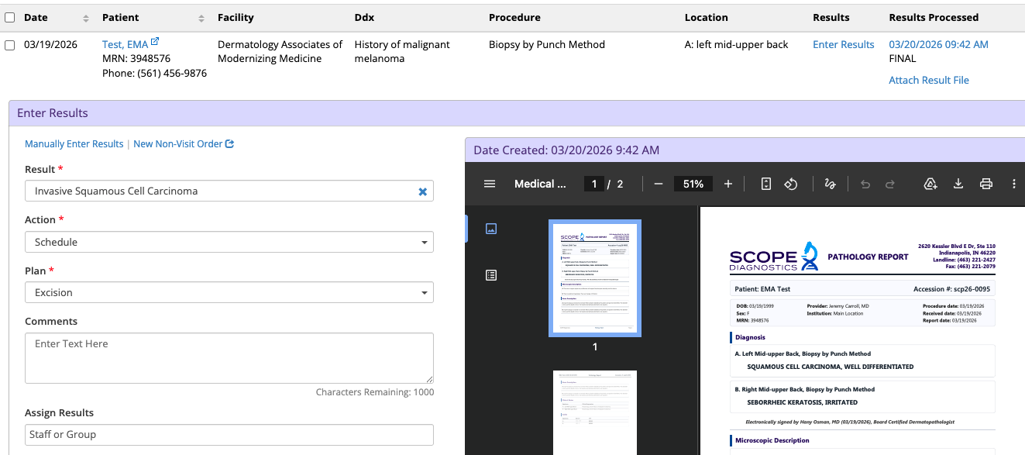Toggle the select-all checkbox in the header

pyautogui.click(x=9, y=17)
